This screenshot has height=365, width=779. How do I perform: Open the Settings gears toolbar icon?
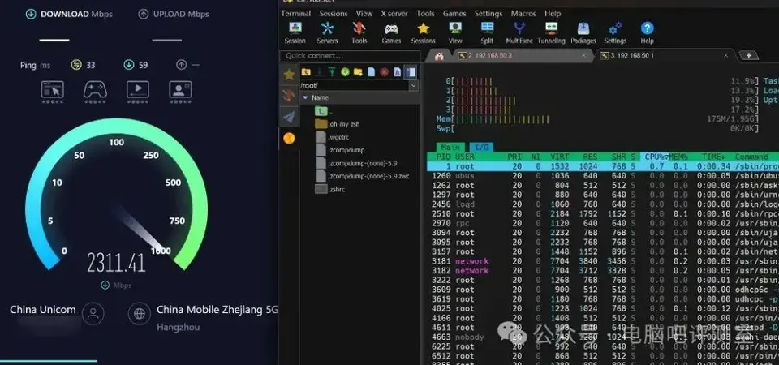click(x=615, y=32)
